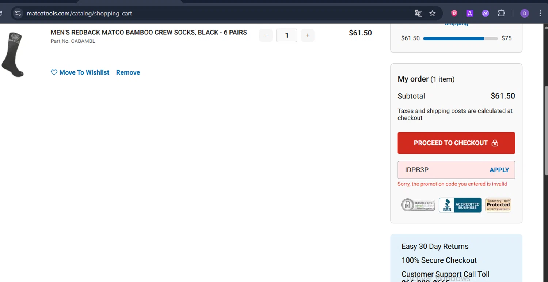Click the Secured Site padlock badge

pyautogui.click(x=418, y=205)
